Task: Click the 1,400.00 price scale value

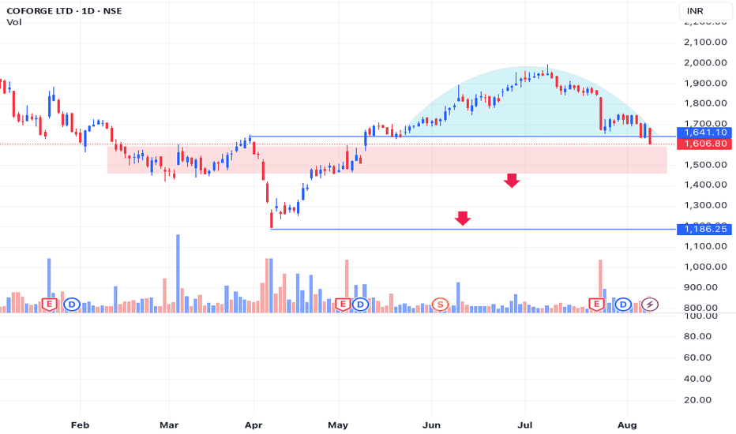Action: coord(705,185)
